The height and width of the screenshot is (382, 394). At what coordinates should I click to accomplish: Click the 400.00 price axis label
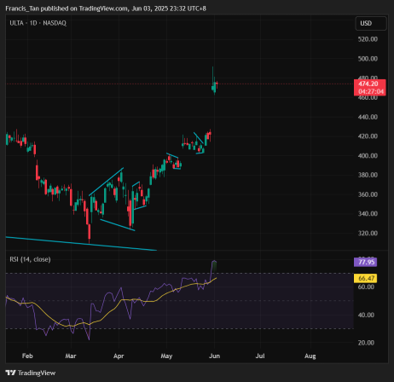(x=368, y=156)
